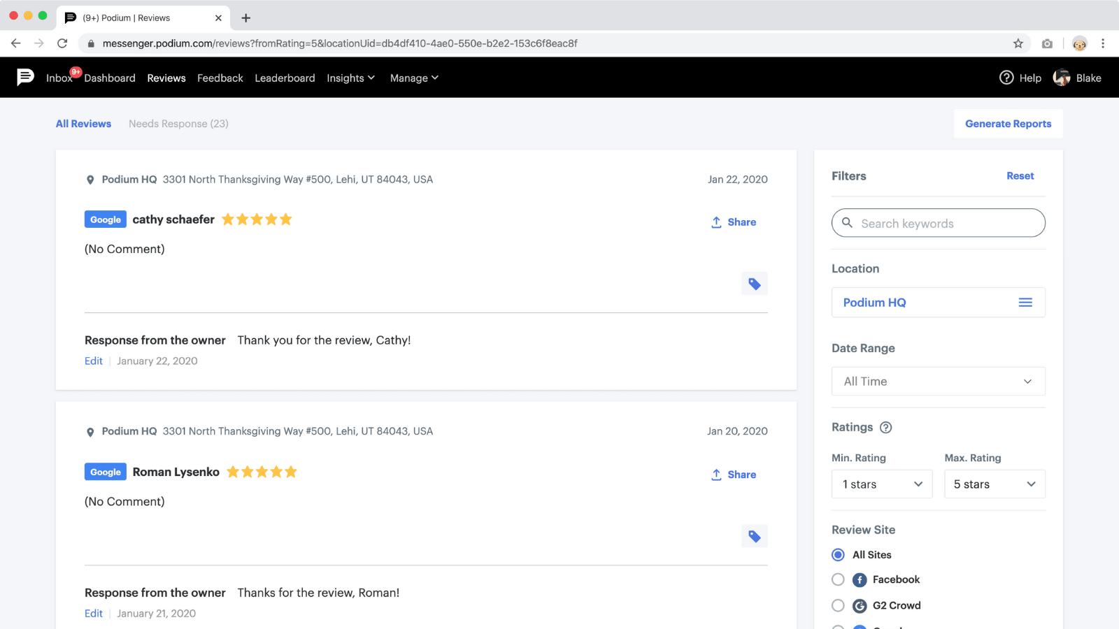Focus the Search keywords field

point(939,223)
